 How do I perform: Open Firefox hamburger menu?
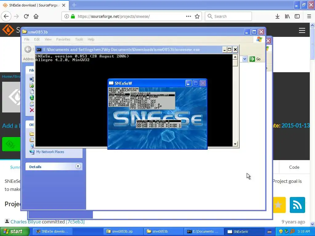coord(309,16)
